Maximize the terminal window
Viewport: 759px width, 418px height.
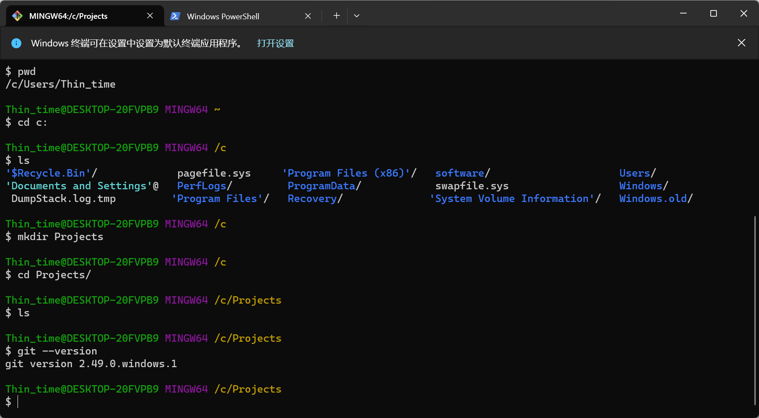pos(713,14)
